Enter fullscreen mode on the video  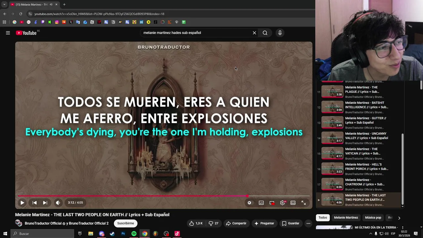pos(303,203)
